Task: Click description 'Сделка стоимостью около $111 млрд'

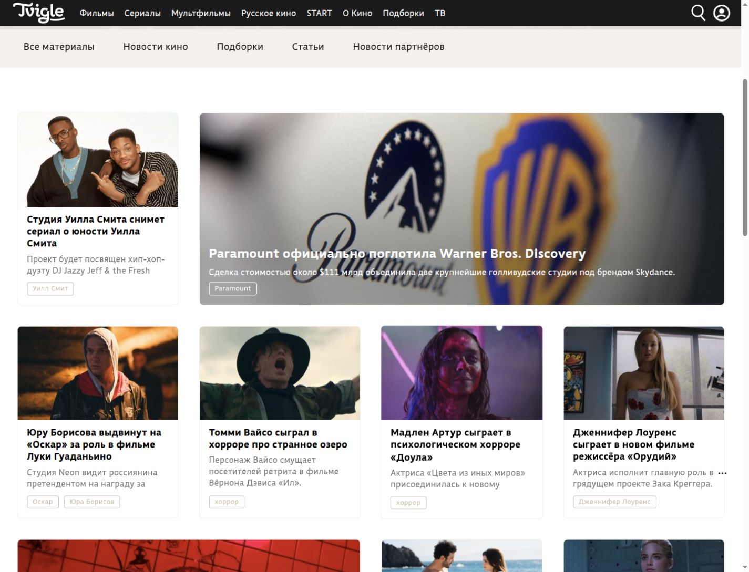Action: 442,272
